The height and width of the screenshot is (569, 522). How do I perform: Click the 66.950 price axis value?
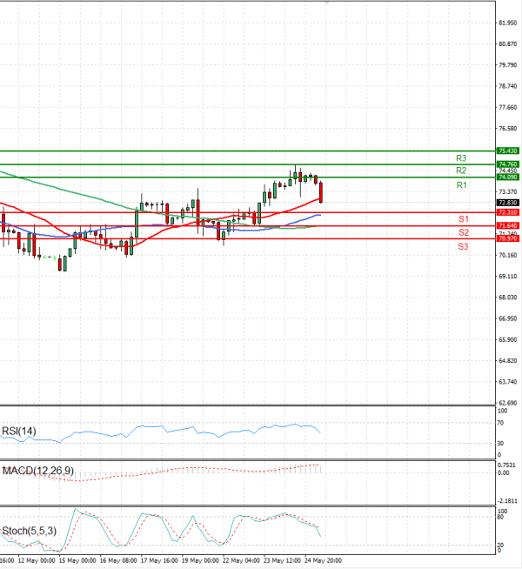[x=508, y=318]
